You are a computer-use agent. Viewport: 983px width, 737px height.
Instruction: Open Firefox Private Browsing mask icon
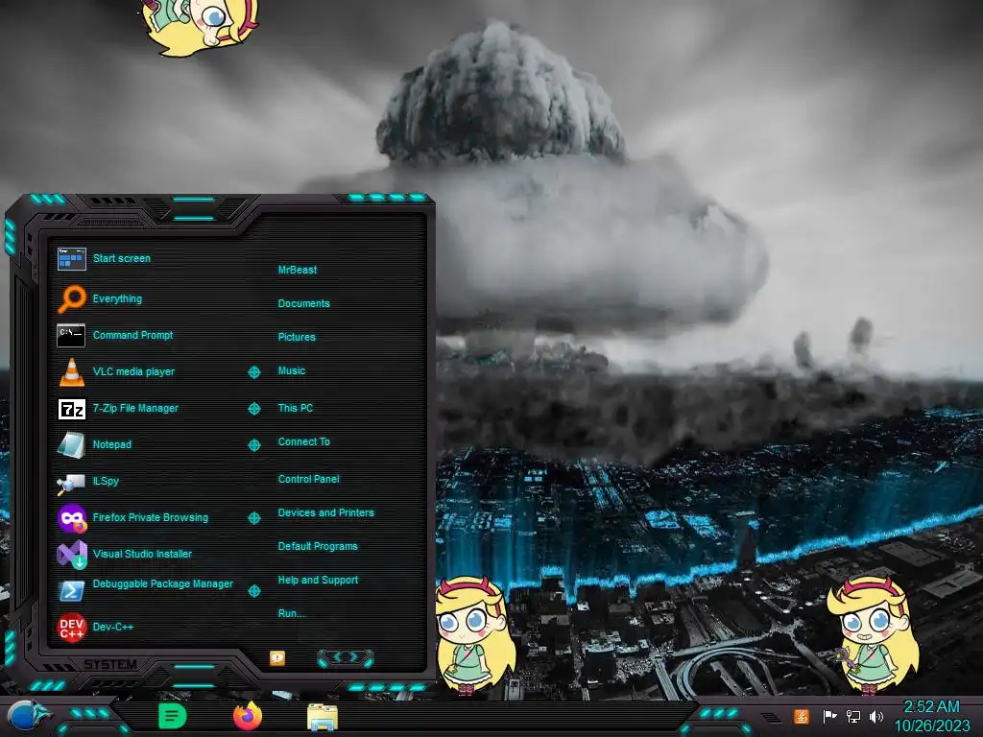(x=71, y=518)
